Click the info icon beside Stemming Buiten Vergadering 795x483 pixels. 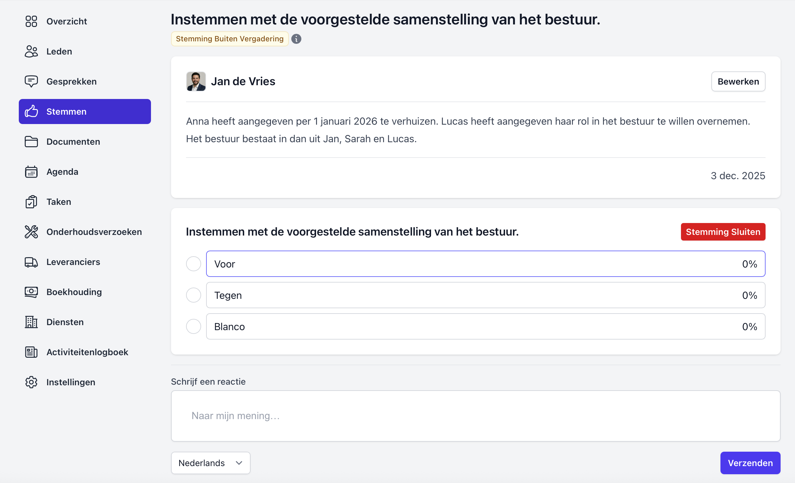(296, 39)
